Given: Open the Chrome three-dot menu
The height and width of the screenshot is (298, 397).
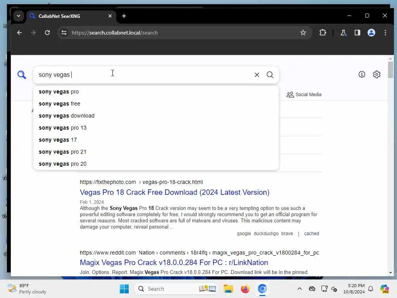Looking at the screenshot, I should [385, 33].
